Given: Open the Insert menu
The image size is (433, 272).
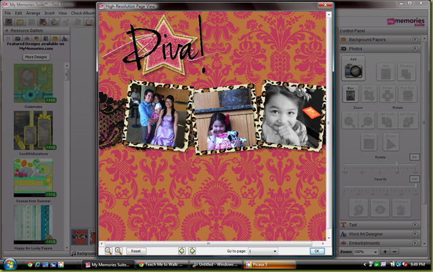Looking at the screenshot, I should [49, 13].
